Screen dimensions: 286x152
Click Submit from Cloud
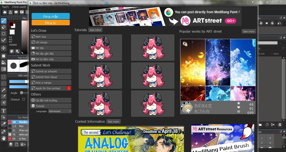51,77
